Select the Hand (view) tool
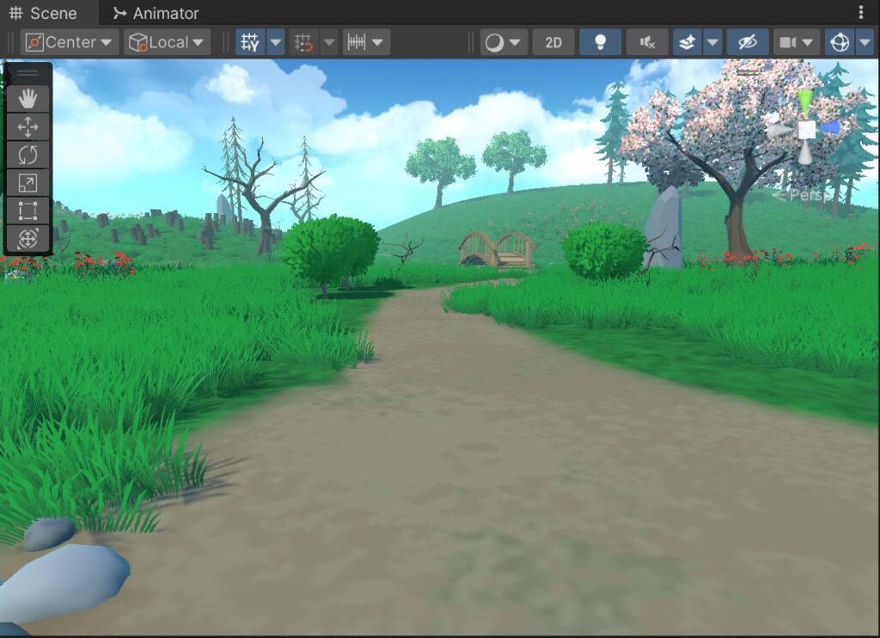This screenshot has width=880, height=638. (27, 99)
